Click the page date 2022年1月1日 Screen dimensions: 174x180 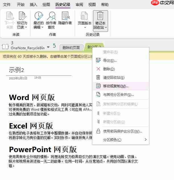(18, 78)
